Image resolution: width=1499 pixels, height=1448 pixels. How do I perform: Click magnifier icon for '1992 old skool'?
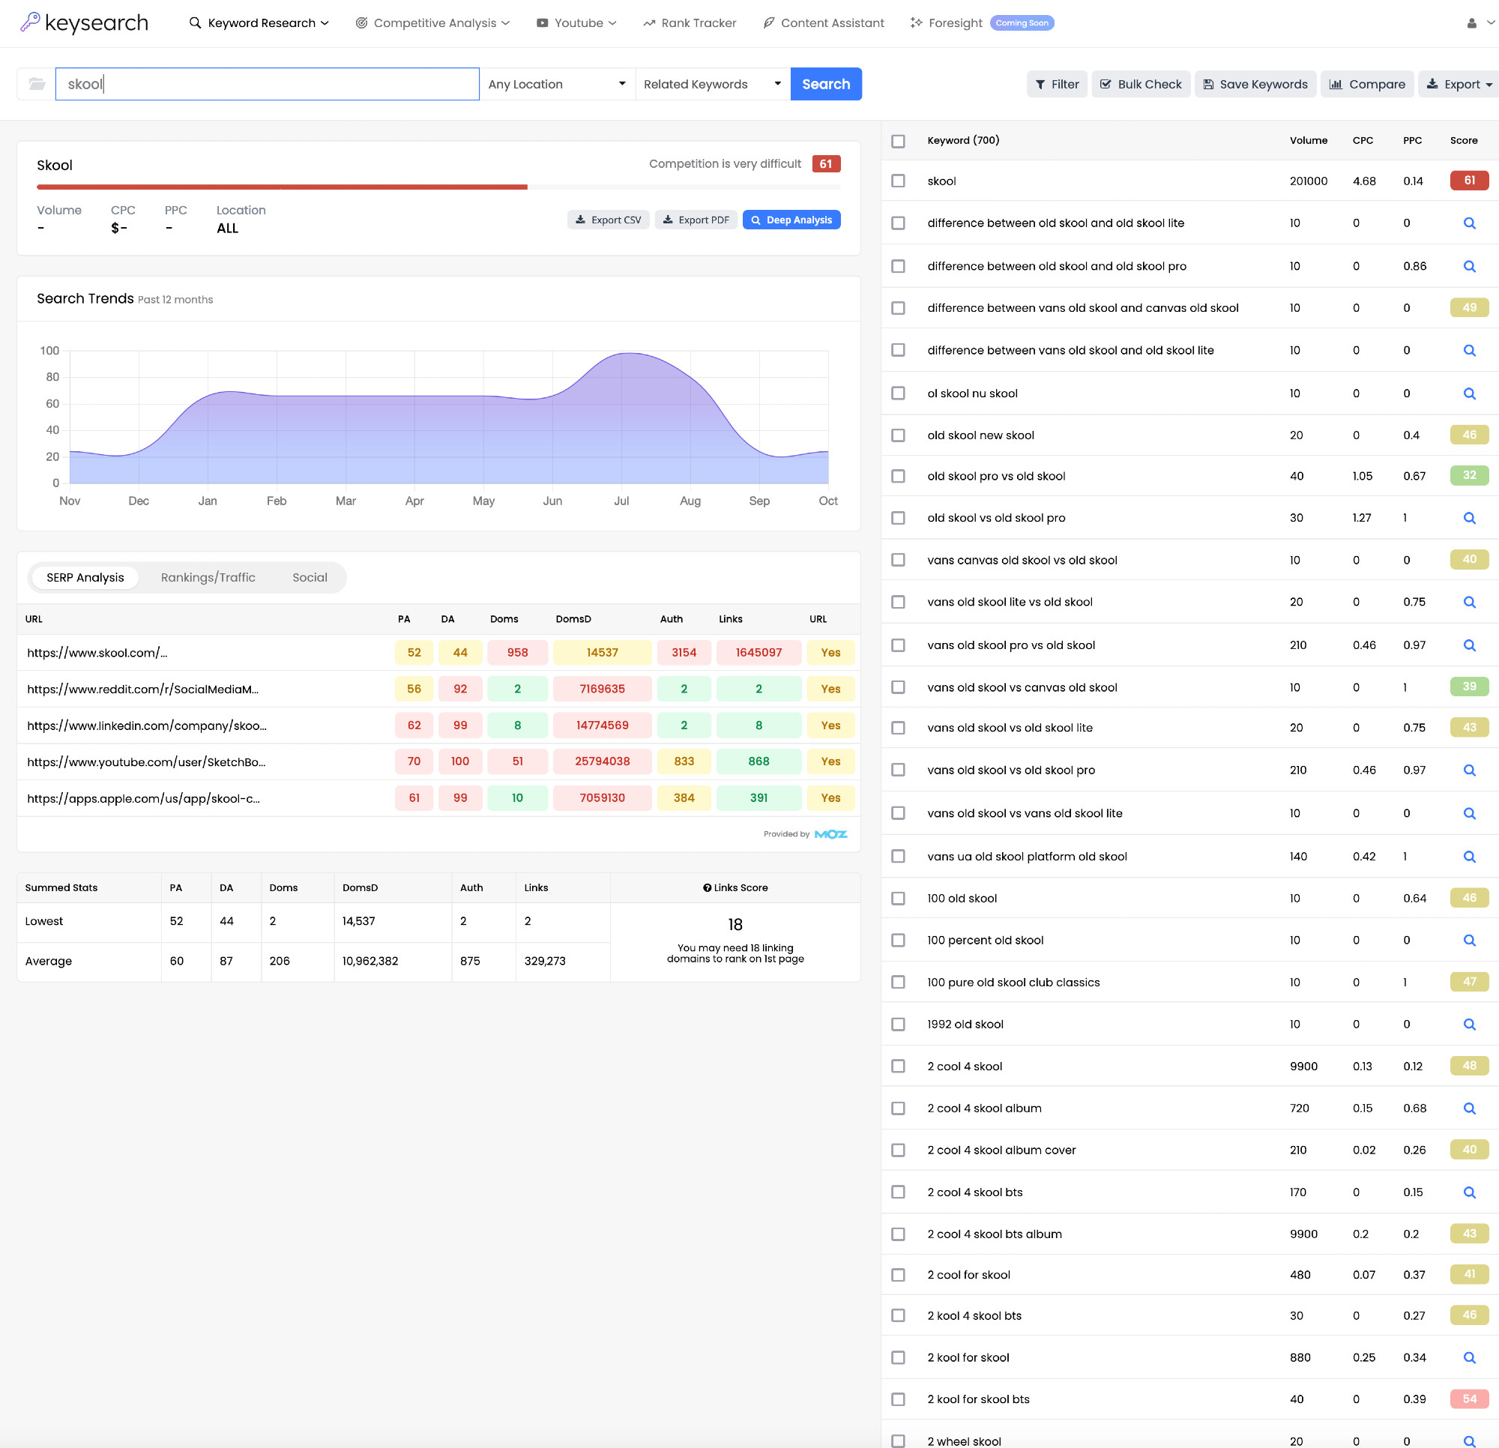[1469, 1025]
